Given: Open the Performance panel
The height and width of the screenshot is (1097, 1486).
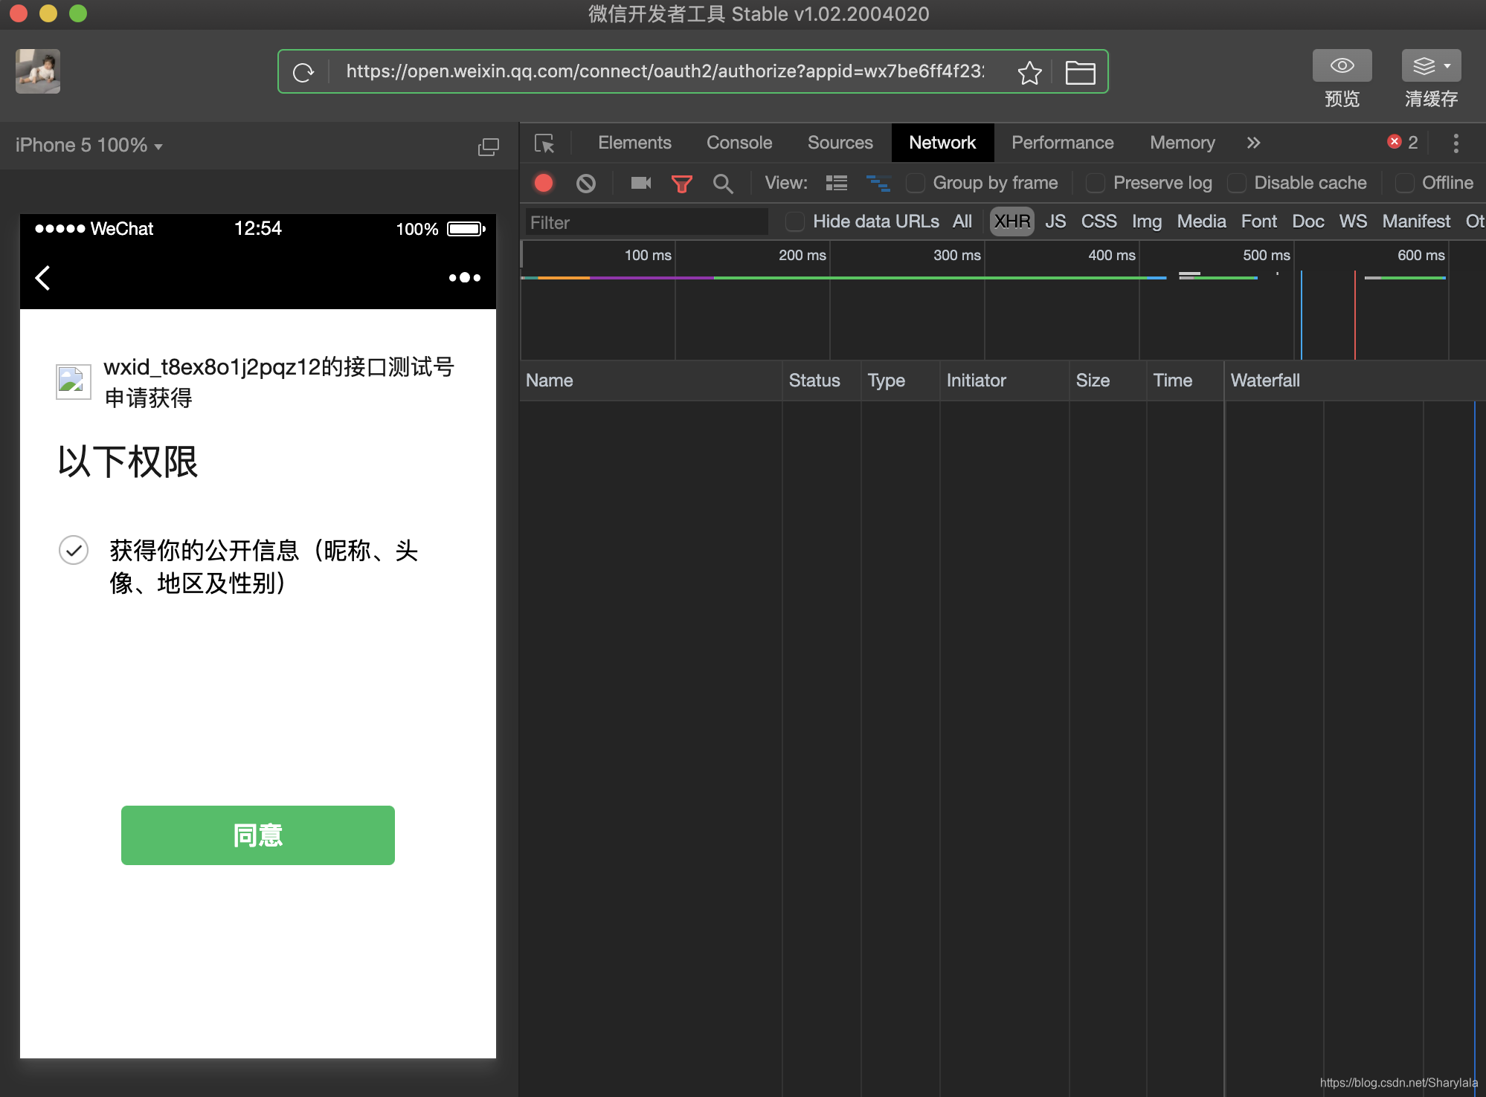Looking at the screenshot, I should [1062, 143].
